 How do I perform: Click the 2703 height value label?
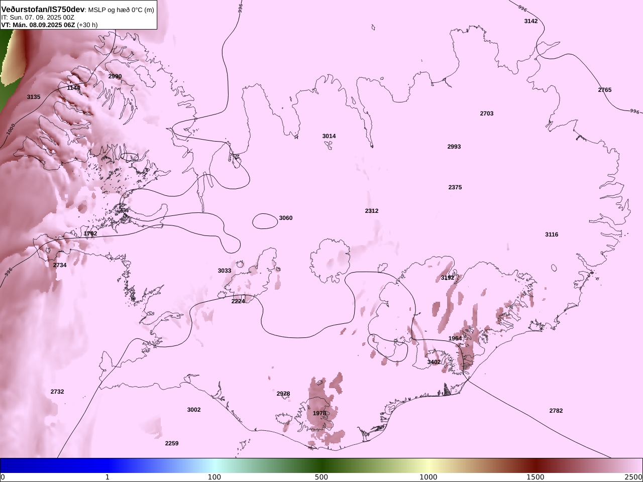pyautogui.click(x=487, y=113)
